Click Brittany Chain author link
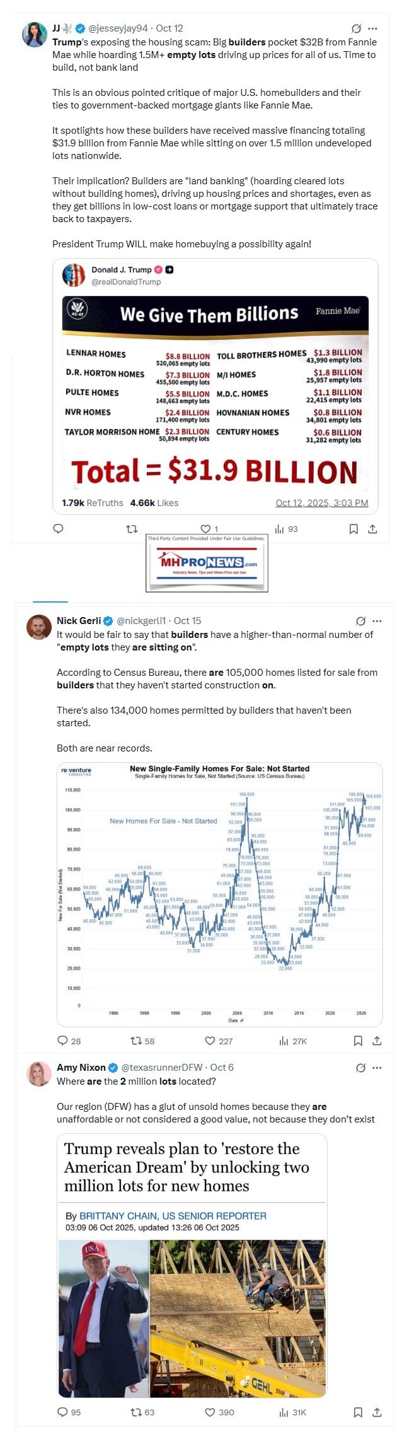Screen dimensions: 402x1438 173,1215
